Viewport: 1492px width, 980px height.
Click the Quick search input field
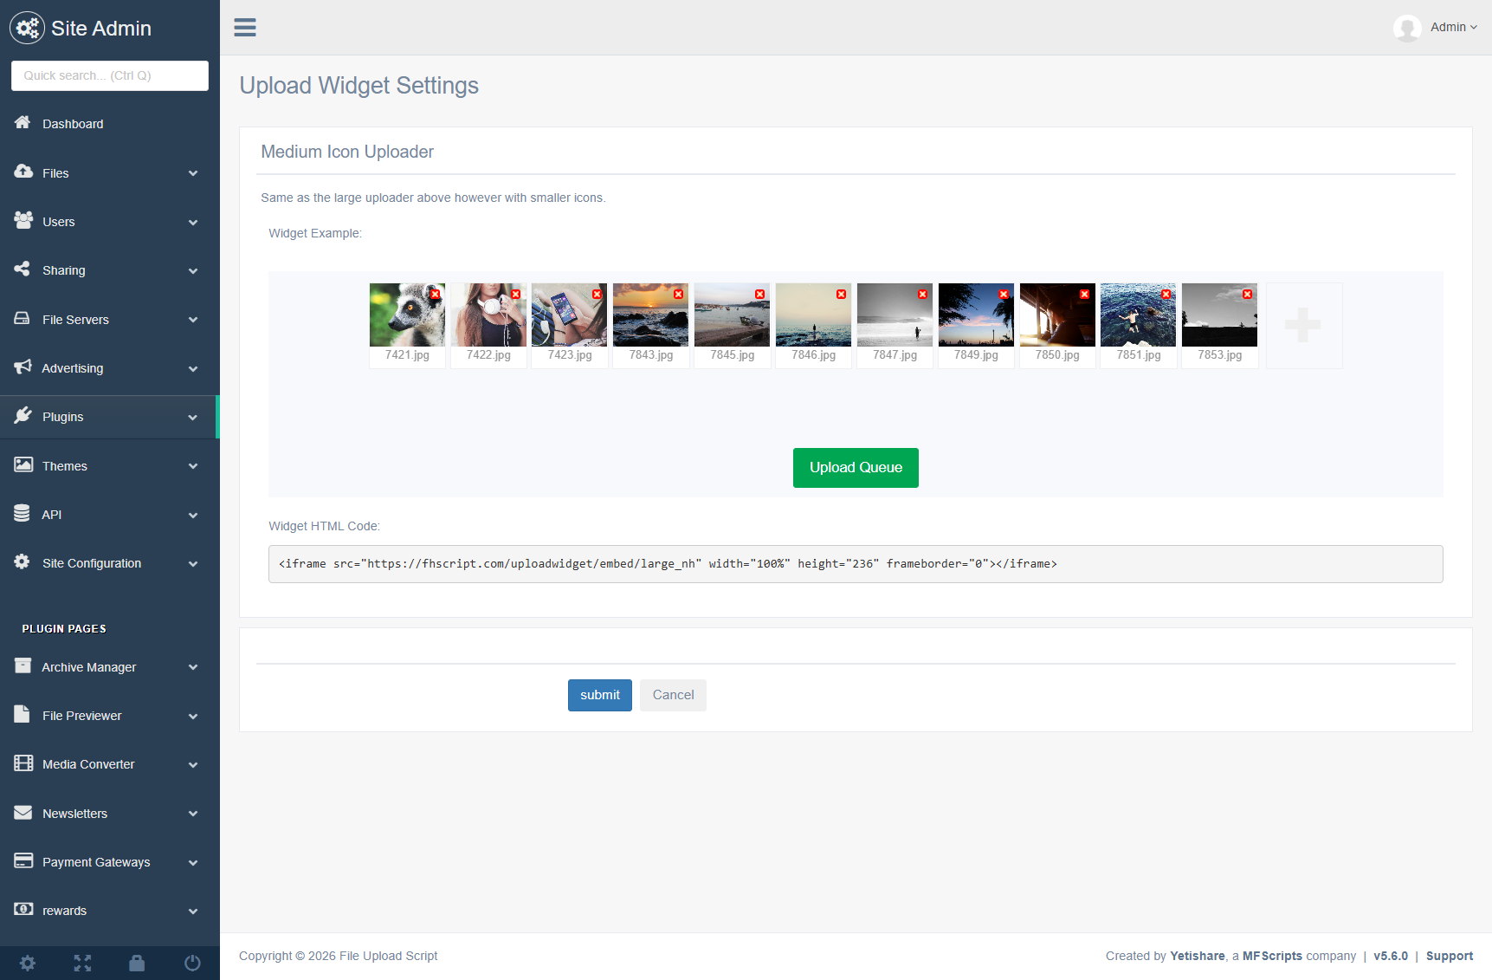pos(110,75)
